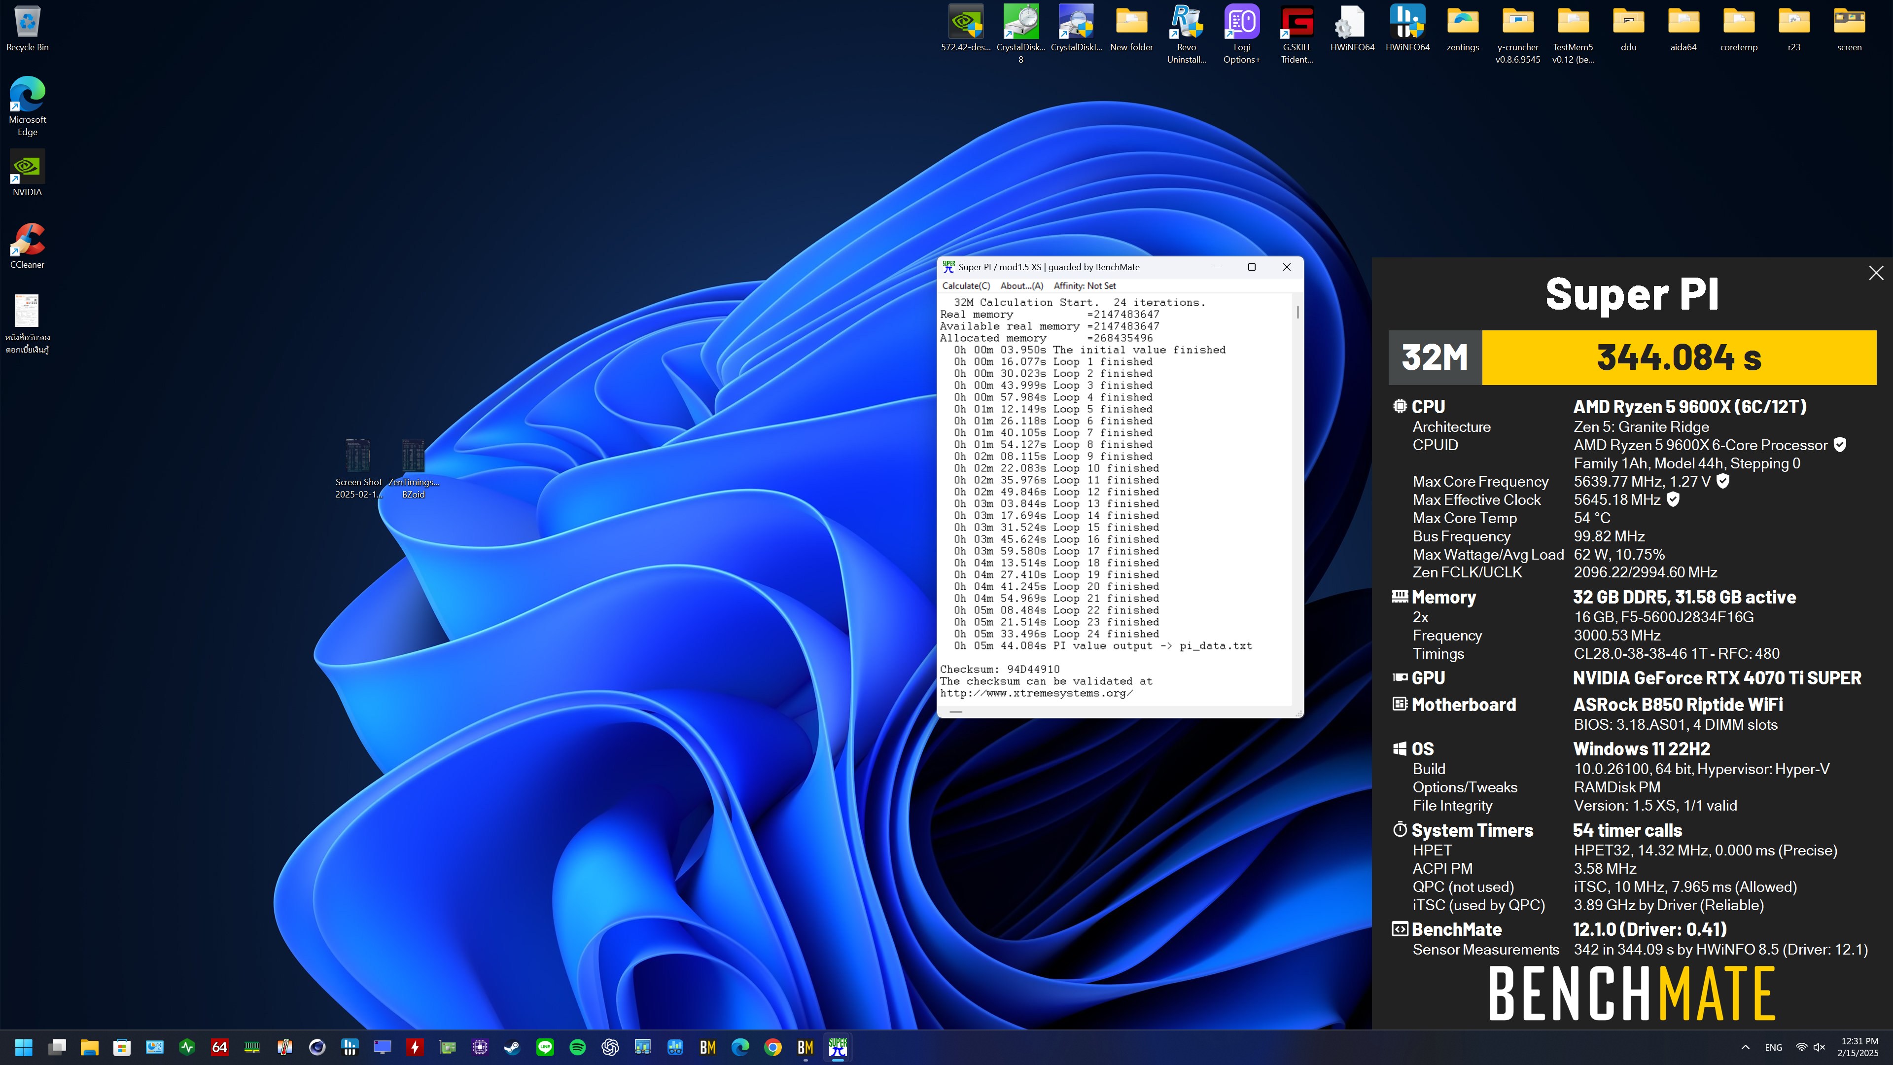
Task: Click the 344.084 s result value
Action: (1679, 358)
